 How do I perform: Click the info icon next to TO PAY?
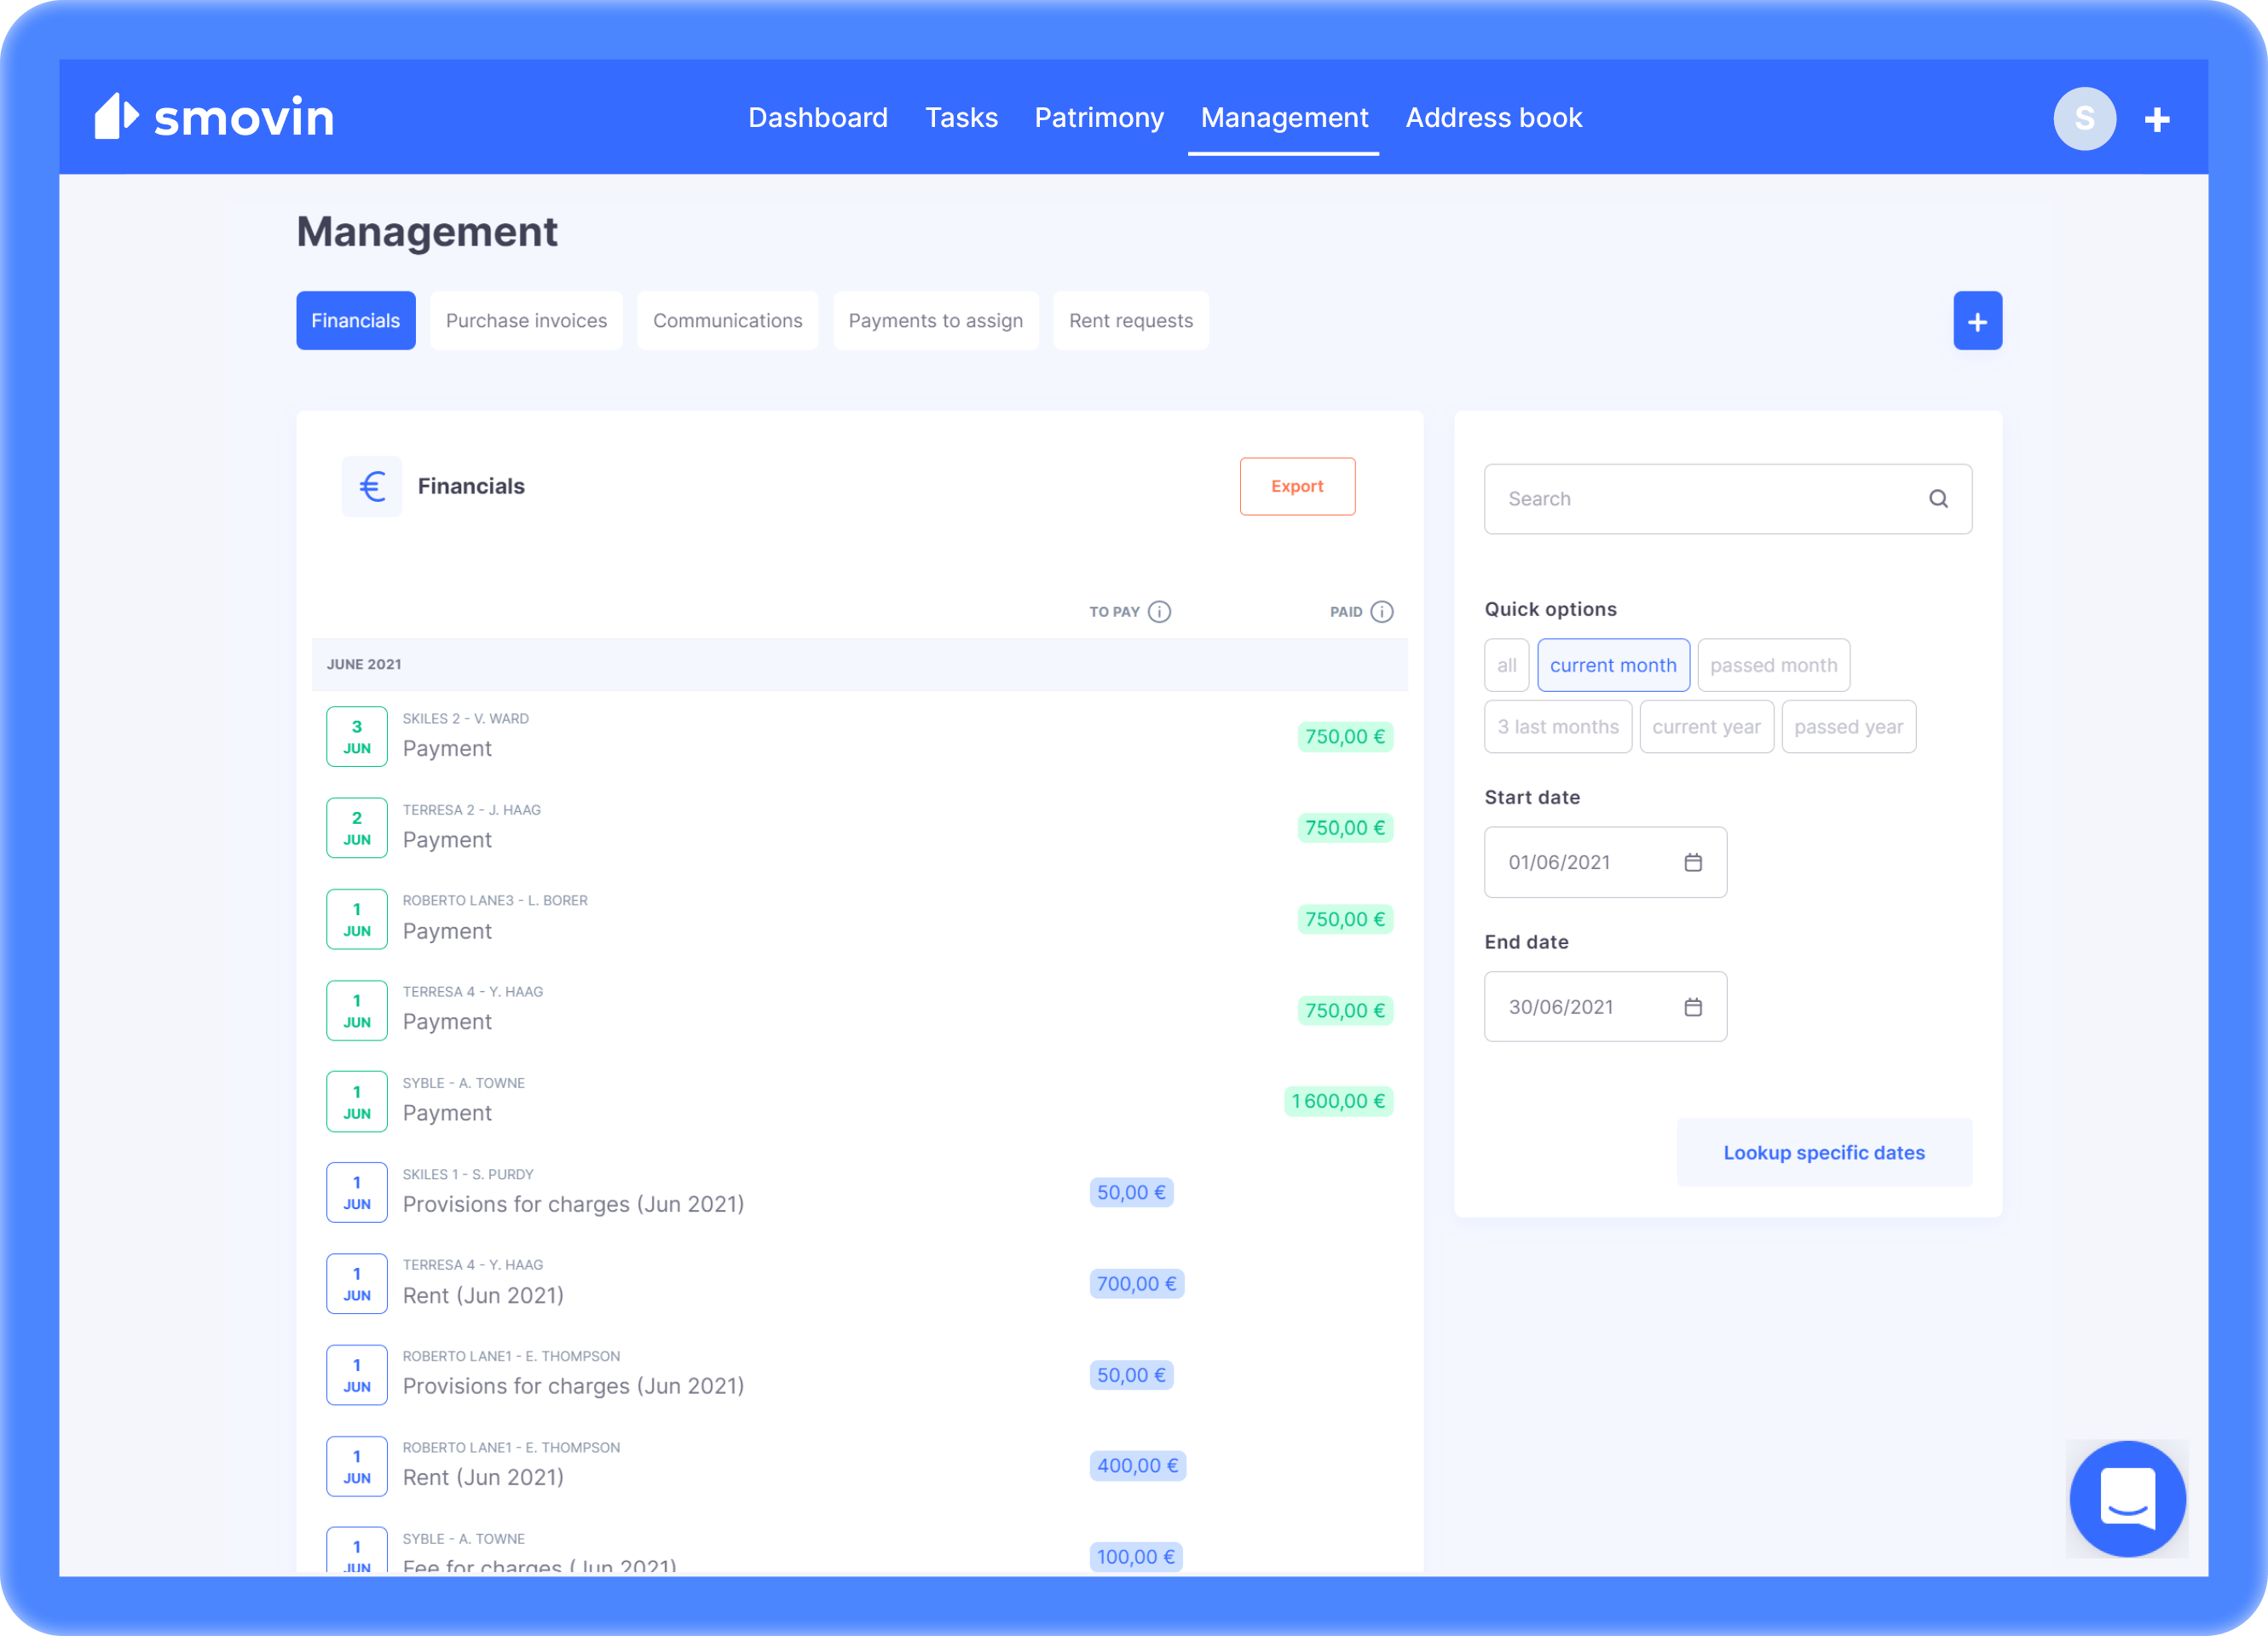(1160, 611)
